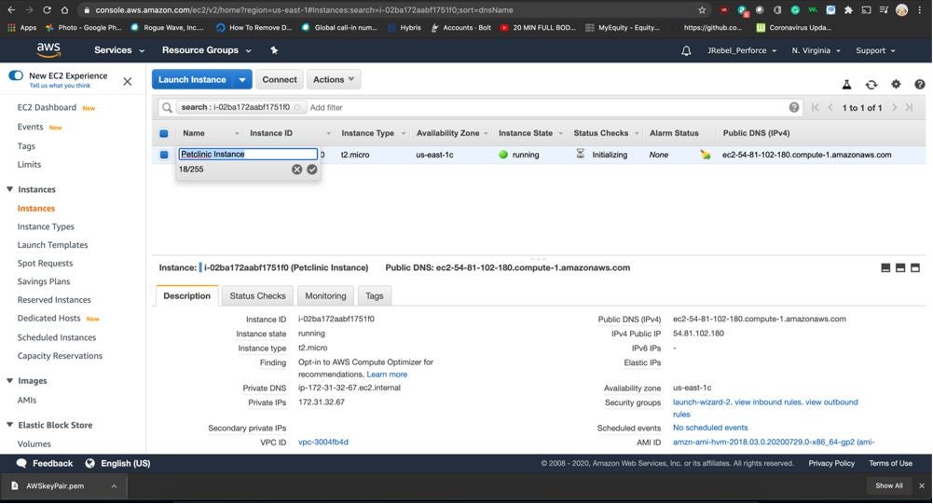933x504 pixels.
Task: Open the pin shortcuts star icon
Action: [274, 50]
